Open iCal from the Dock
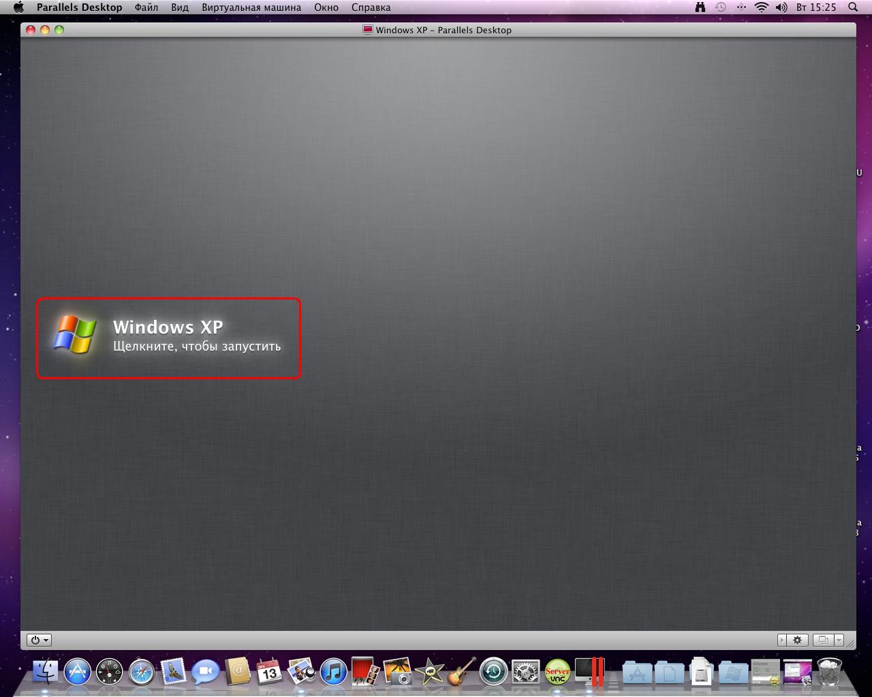 click(270, 671)
